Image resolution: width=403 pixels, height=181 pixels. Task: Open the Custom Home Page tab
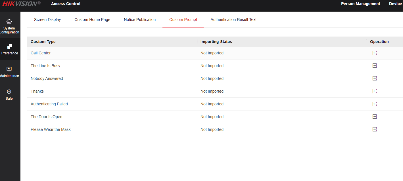point(92,20)
